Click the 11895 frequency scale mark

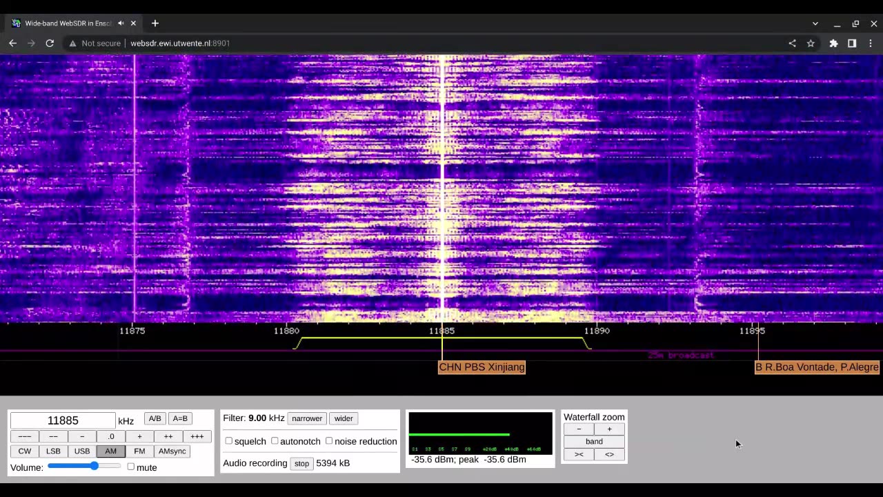tap(752, 331)
